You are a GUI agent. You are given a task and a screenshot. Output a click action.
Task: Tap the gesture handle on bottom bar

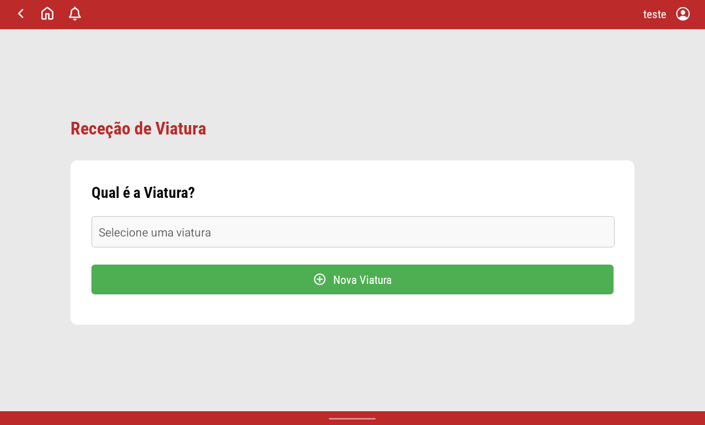tap(352, 419)
